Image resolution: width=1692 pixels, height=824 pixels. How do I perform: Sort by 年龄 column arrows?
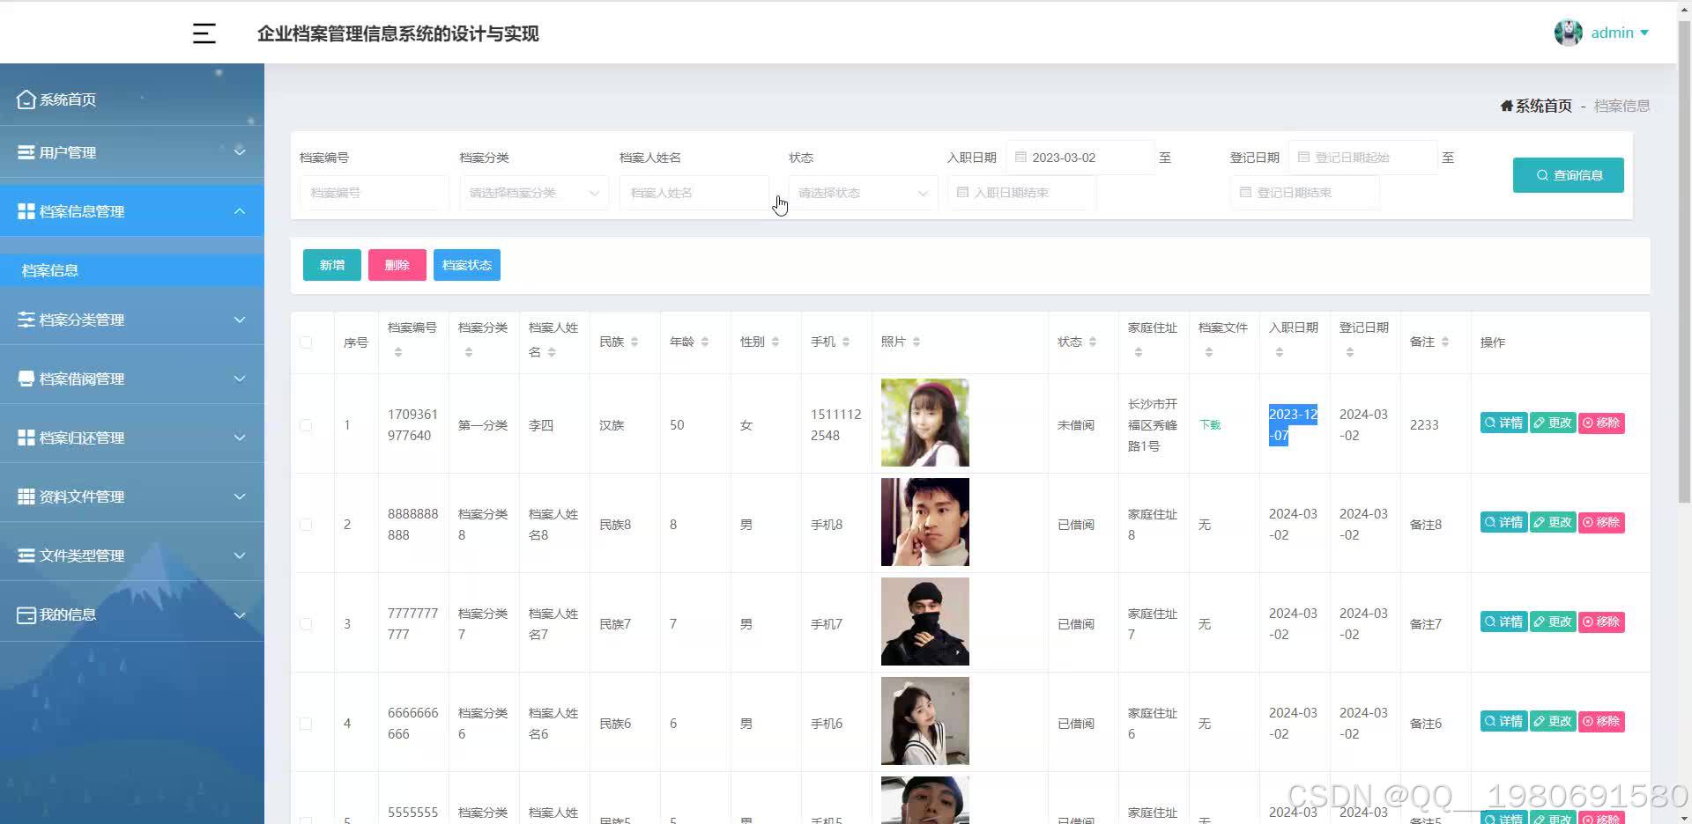[x=705, y=342]
